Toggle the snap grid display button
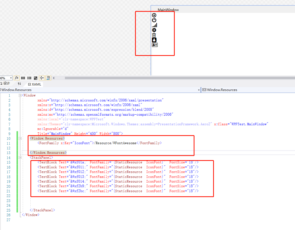 [x=23, y=78]
